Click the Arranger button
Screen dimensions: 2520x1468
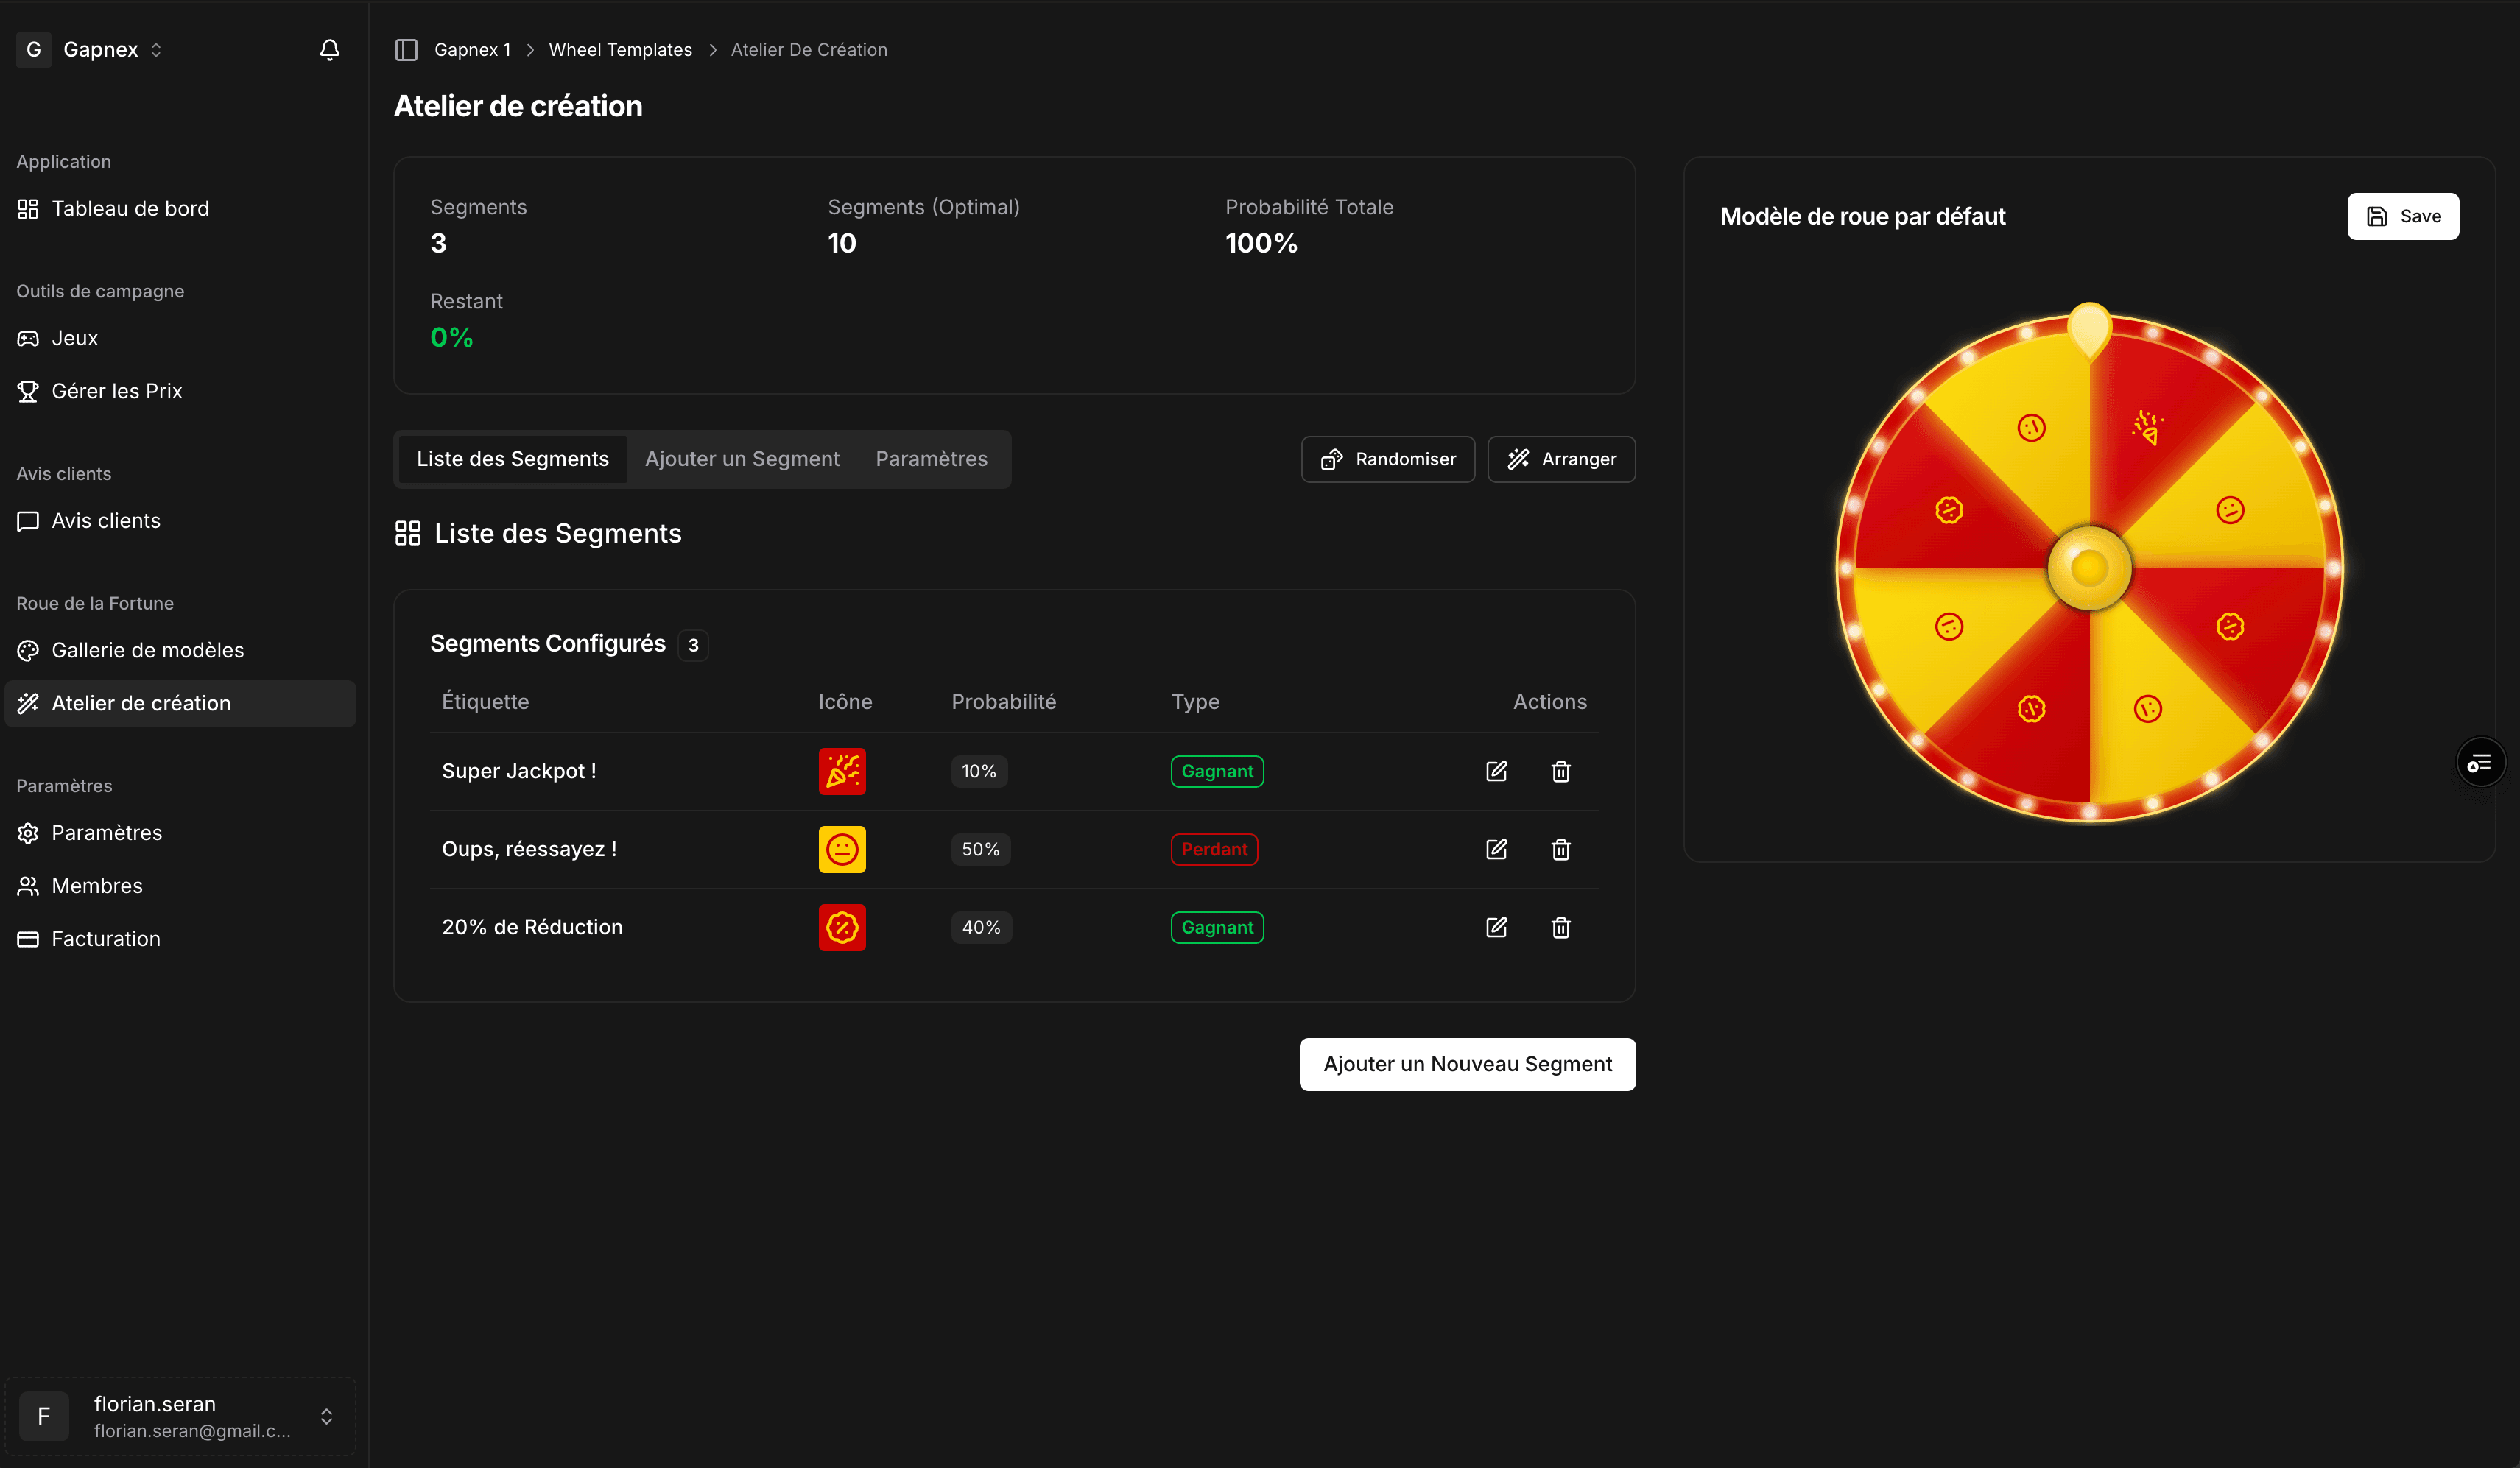tap(1561, 459)
